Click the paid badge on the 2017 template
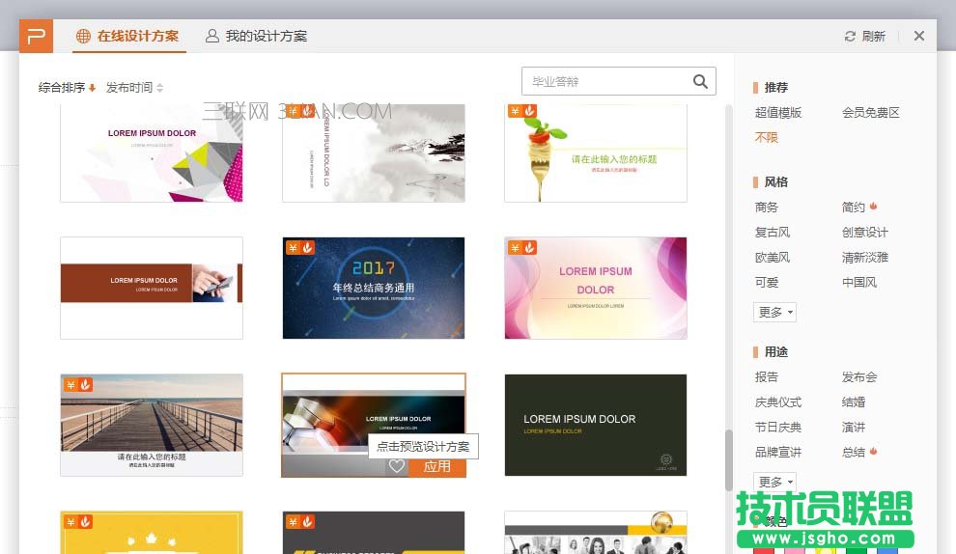The height and width of the screenshot is (554, 956). [x=299, y=247]
